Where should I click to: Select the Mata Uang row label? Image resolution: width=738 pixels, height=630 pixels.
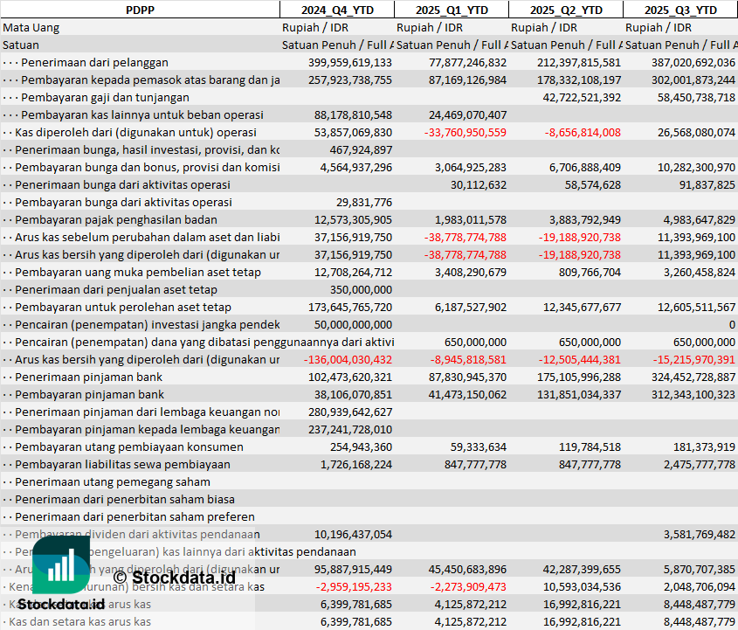click(x=31, y=27)
